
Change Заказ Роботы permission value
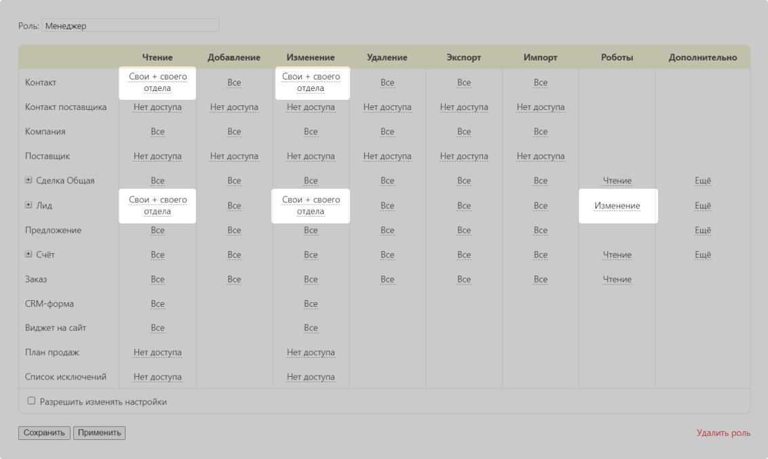617,279
